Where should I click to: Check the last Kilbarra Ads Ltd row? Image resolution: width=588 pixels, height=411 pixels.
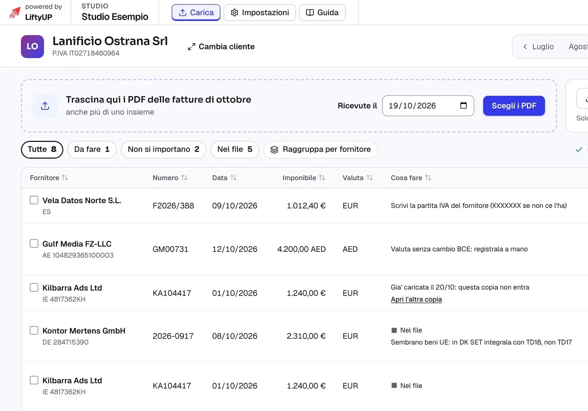[x=34, y=380]
